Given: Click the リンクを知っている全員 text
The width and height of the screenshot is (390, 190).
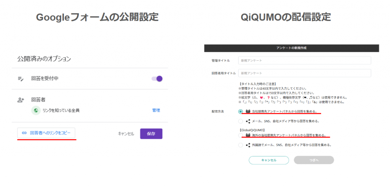Looking at the screenshot, I should [x=61, y=110].
